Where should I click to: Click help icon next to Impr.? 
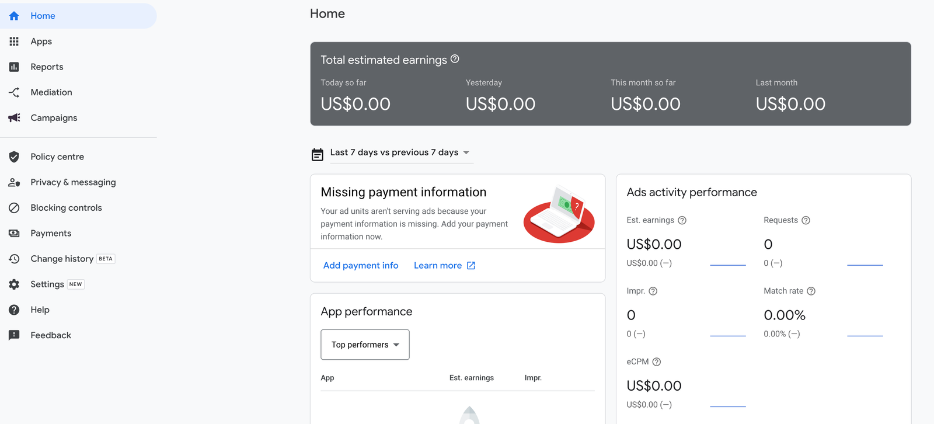[x=653, y=291]
